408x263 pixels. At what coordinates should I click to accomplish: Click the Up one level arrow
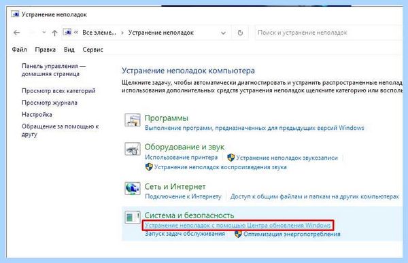point(54,33)
